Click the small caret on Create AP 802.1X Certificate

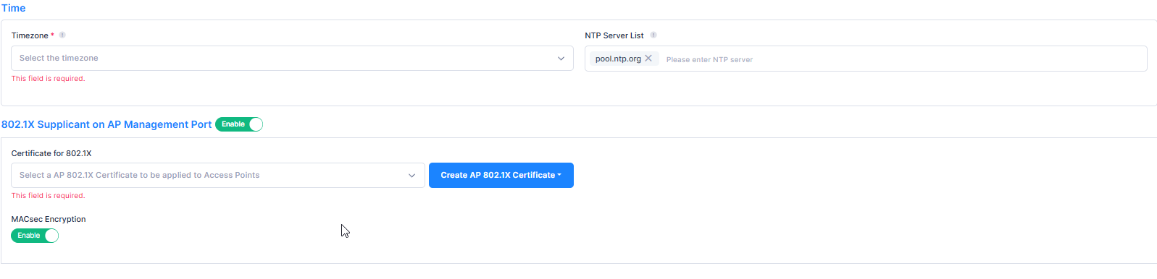559,175
